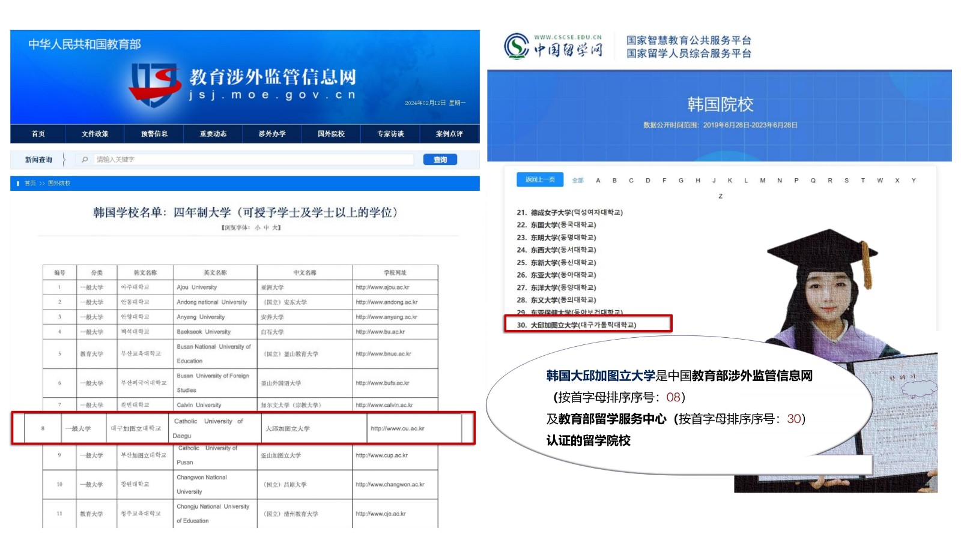Screen dimensions: 961x540
Task: Focus the 请输入关键字 search field
Action: [245, 160]
